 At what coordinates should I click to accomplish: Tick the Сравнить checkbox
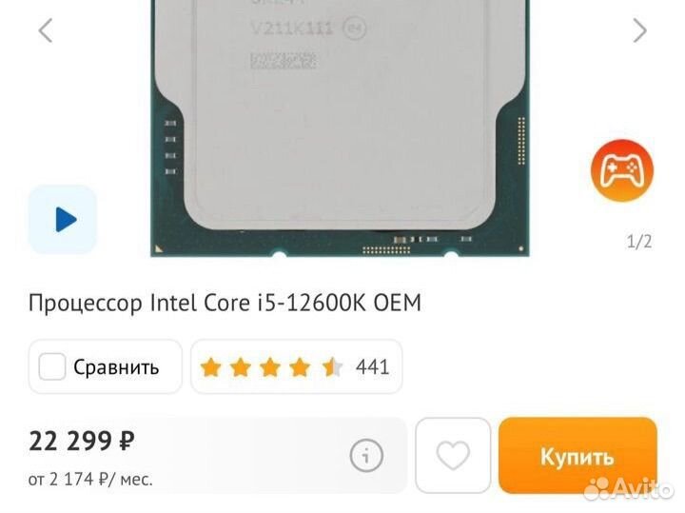[52, 366]
